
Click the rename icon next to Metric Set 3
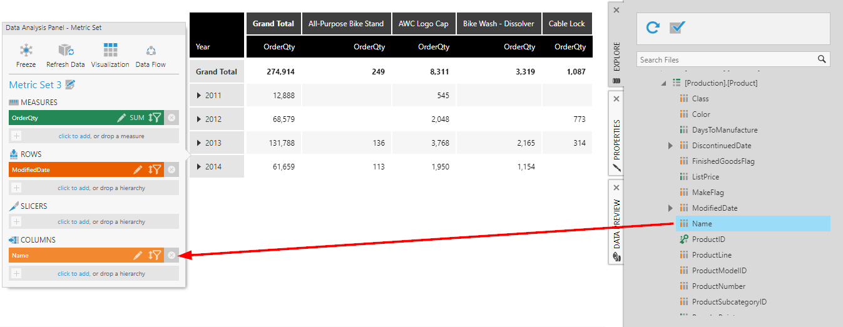[70, 84]
